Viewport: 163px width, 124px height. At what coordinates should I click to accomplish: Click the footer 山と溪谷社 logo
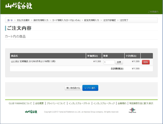pos(31,112)
